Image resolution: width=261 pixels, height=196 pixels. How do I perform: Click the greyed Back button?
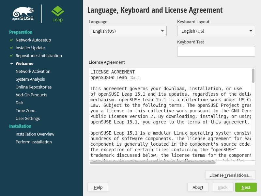click(223, 187)
